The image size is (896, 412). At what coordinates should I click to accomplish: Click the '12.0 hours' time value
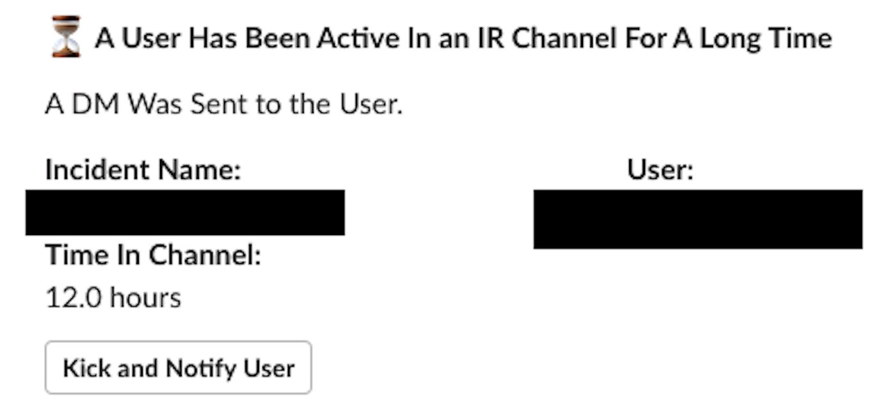pyautogui.click(x=113, y=297)
